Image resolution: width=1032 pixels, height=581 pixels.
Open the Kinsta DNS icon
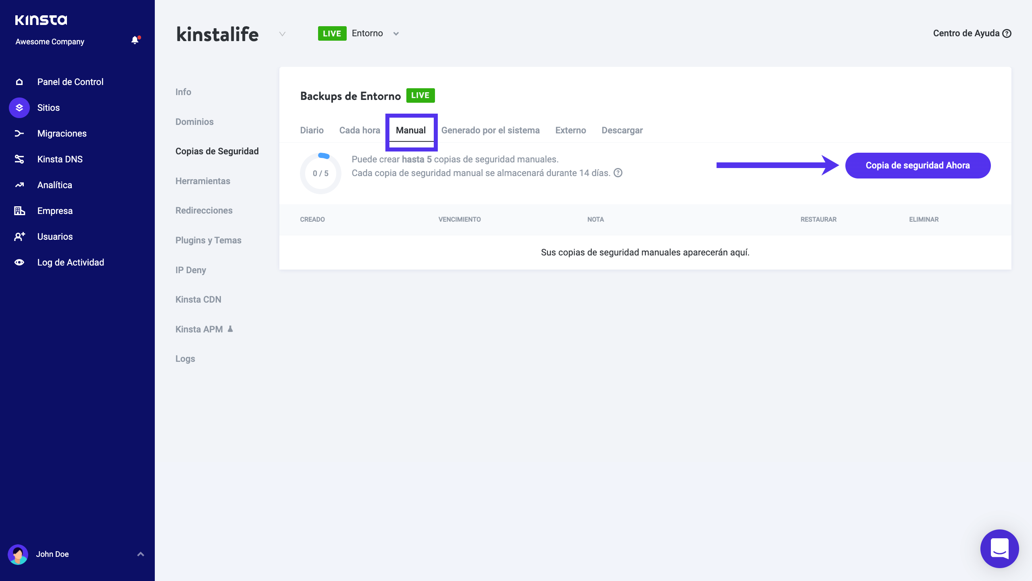pos(19,160)
